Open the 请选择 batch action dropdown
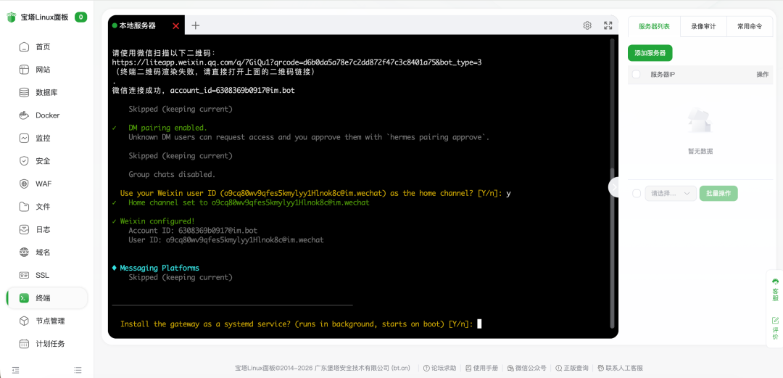This screenshot has width=783, height=378. coord(671,194)
